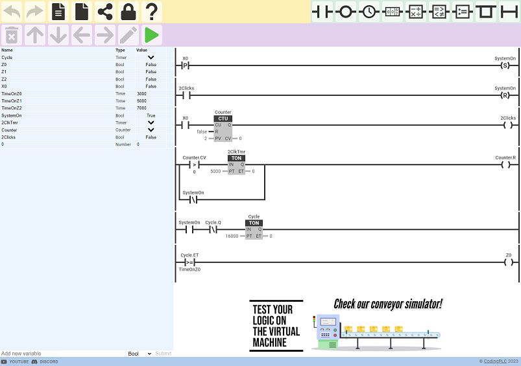521x366 pixels.
Task: Click the pencil edit icon
Action: click(128, 35)
